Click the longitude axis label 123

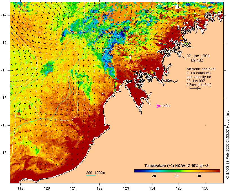click(x=126, y=188)
